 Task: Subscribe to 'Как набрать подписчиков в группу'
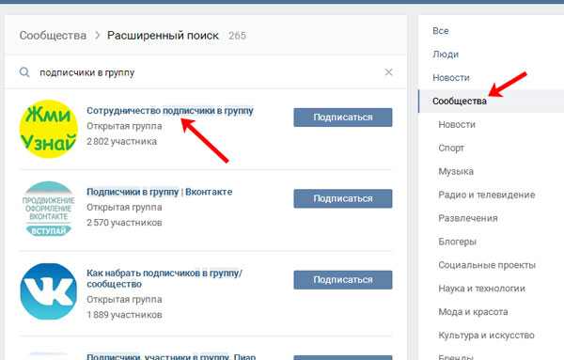pyautogui.click(x=343, y=280)
